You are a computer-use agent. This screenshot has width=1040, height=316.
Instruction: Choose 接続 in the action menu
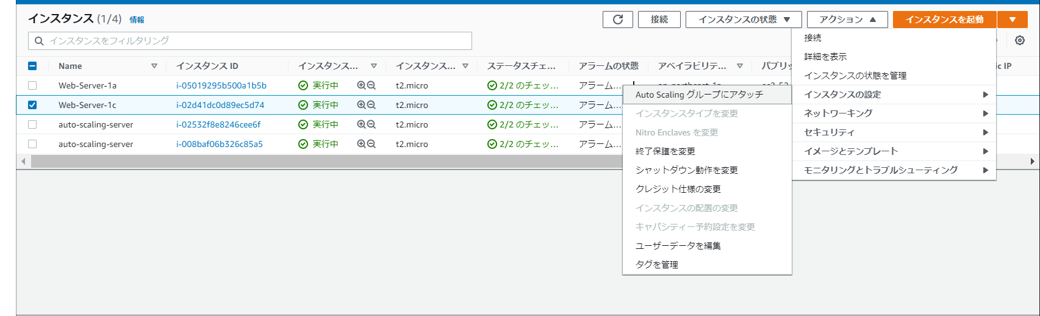click(894, 38)
